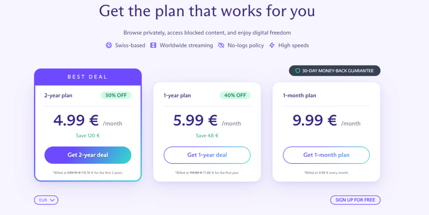
Task: Select the 1-month plan title
Action: 300,96
